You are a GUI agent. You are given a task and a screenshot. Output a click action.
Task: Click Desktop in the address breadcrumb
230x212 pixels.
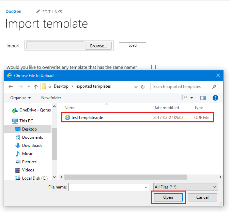point(61,86)
